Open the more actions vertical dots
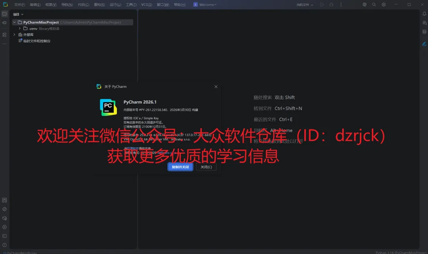 (x=341, y=5)
